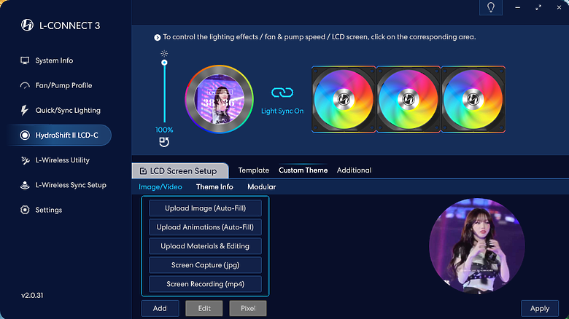Click the LCD rotate screen icon
The height and width of the screenshot is (319, 569).
coord(164,142)
